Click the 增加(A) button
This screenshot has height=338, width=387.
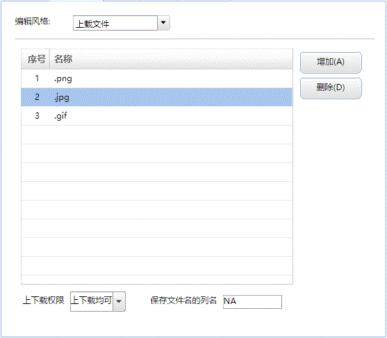tap(331, 62)
